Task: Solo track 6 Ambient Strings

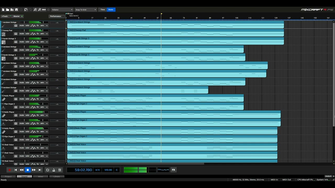Action: [27, 66]
